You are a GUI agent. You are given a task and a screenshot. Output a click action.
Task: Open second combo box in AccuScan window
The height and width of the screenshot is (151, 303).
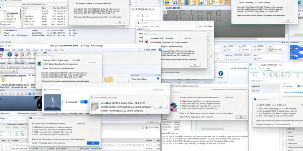208,41
